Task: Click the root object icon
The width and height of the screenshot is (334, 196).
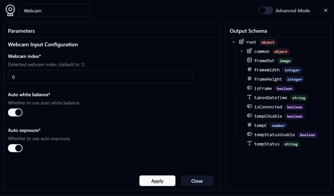Action: click(241, 42)
